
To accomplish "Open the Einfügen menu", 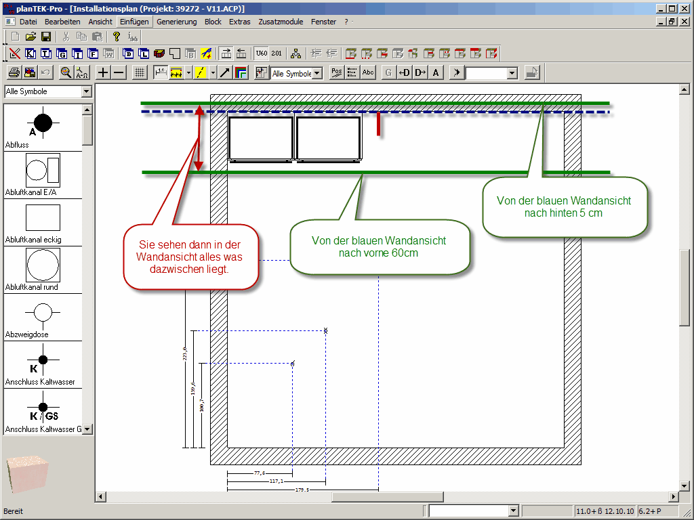I will click(x=134, y=22).
